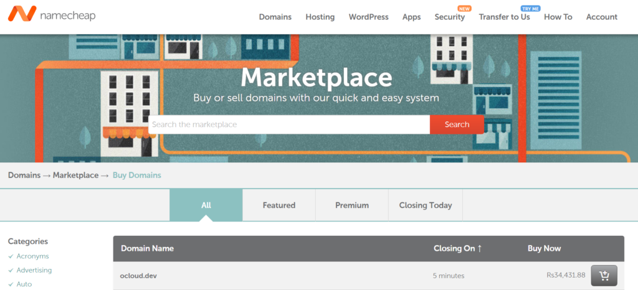Toggle the Acronyms category filter

coord(32,256)
